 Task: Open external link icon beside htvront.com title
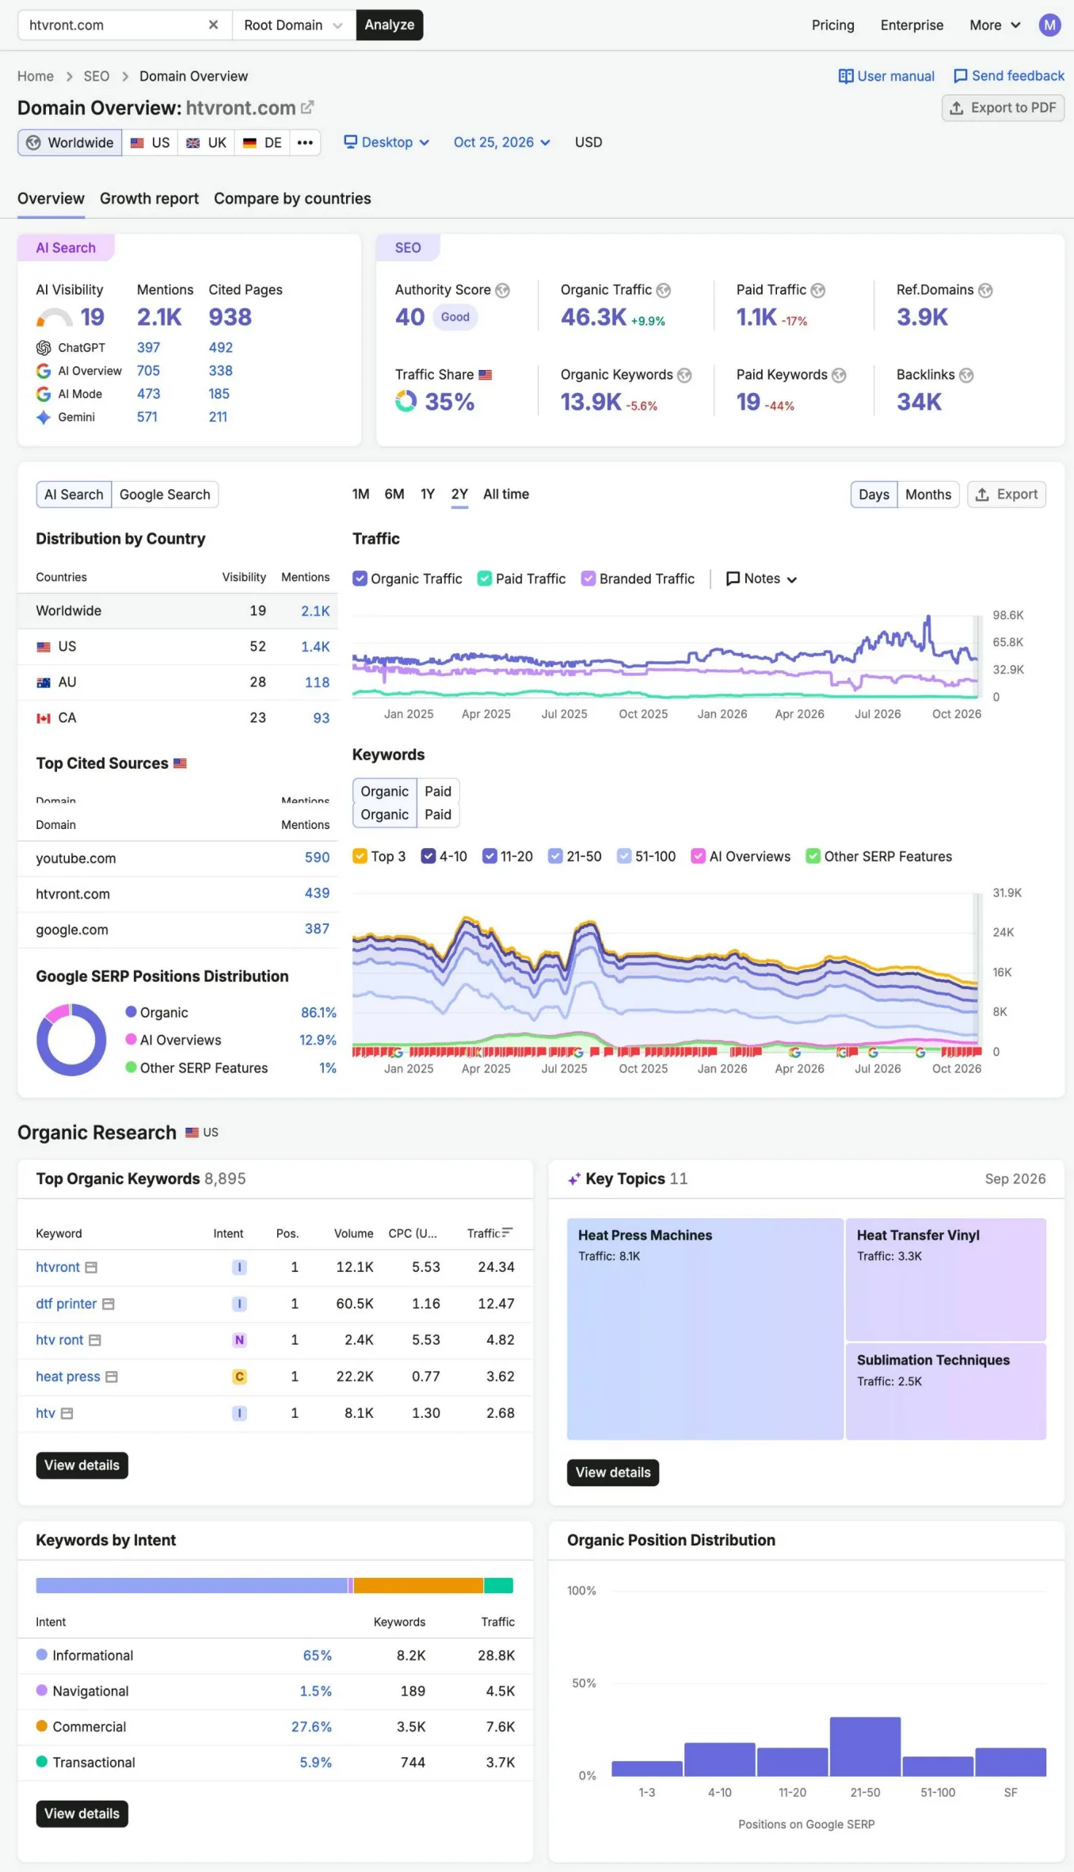pyautogui.click(x=307, y=107)
